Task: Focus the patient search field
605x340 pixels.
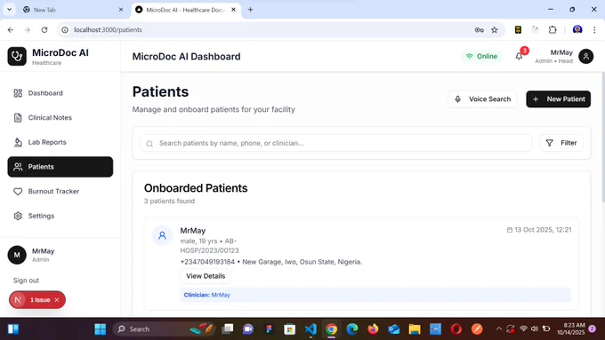Action: [x=336, y=143]
